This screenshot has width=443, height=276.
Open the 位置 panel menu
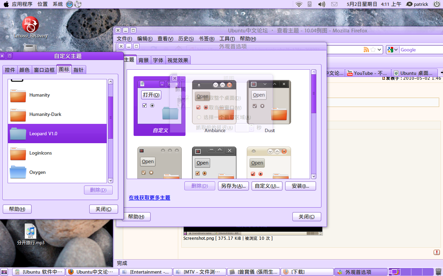tap(43, 4)
